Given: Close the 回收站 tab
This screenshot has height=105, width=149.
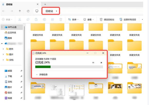Looking at the screenshot, I should point(38,4).
